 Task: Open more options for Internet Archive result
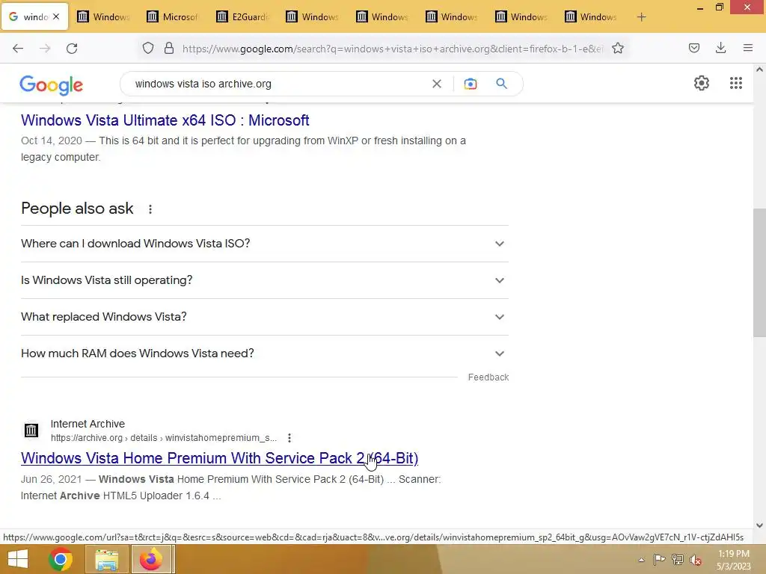(x=289, y=438)
